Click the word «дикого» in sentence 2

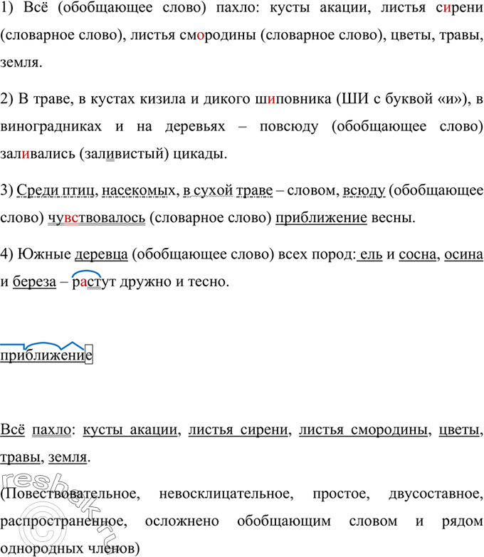(x=227, y=99)
